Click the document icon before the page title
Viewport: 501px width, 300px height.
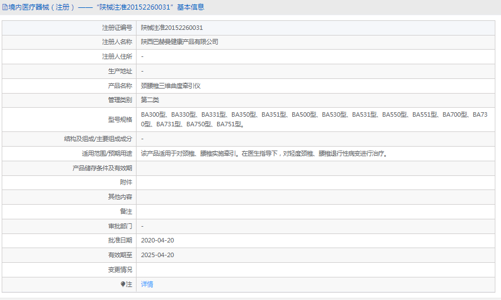(x=5, y=7)
